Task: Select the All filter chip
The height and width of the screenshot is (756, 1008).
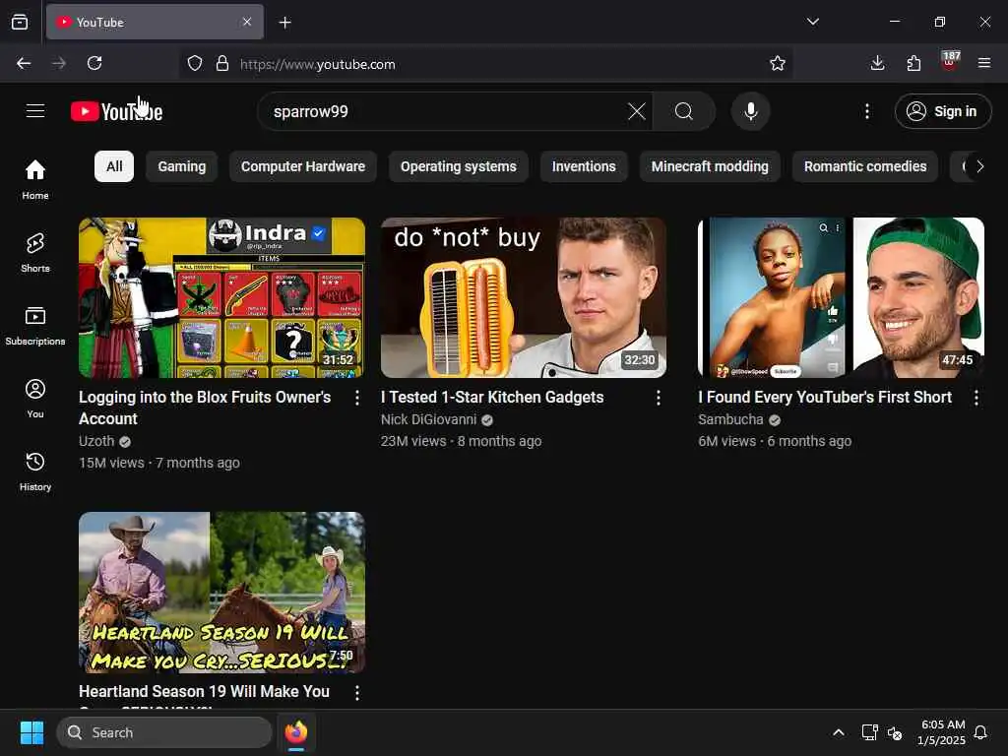Action: 114,166
